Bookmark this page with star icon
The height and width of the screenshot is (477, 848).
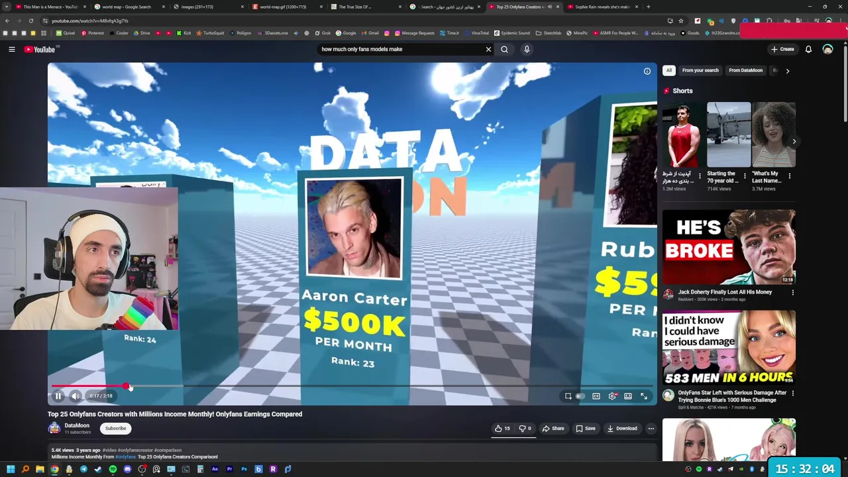click(681, 21)
